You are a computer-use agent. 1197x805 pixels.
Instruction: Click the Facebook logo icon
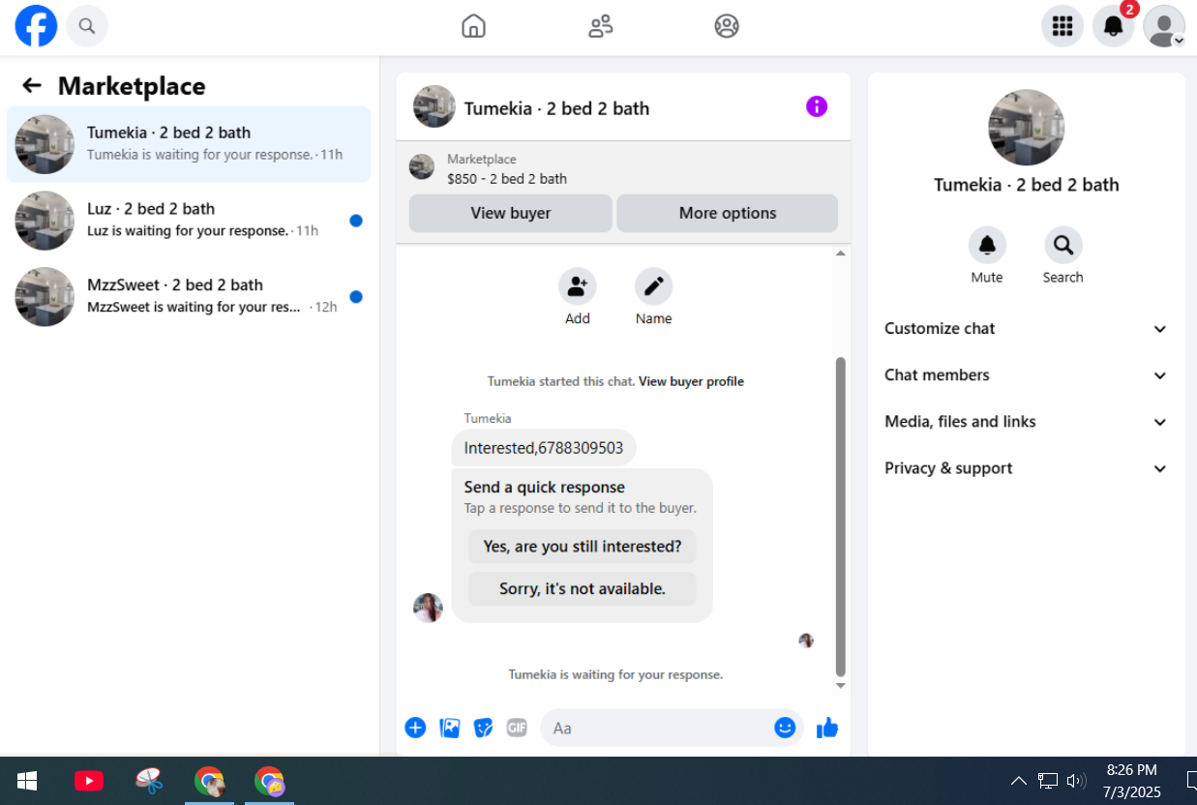point(37,26)
